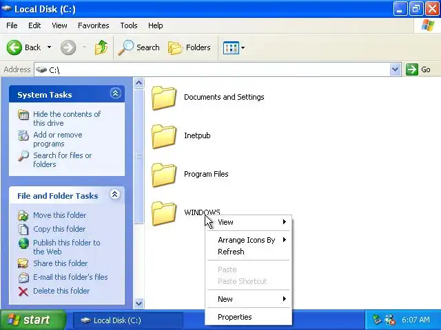441x330 pixels.
Task: Expand the Views dropdown arrow
Action: [243, 47]
